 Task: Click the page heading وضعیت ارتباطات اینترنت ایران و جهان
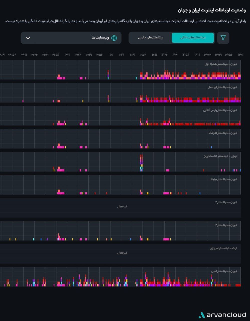pos(212,10)
